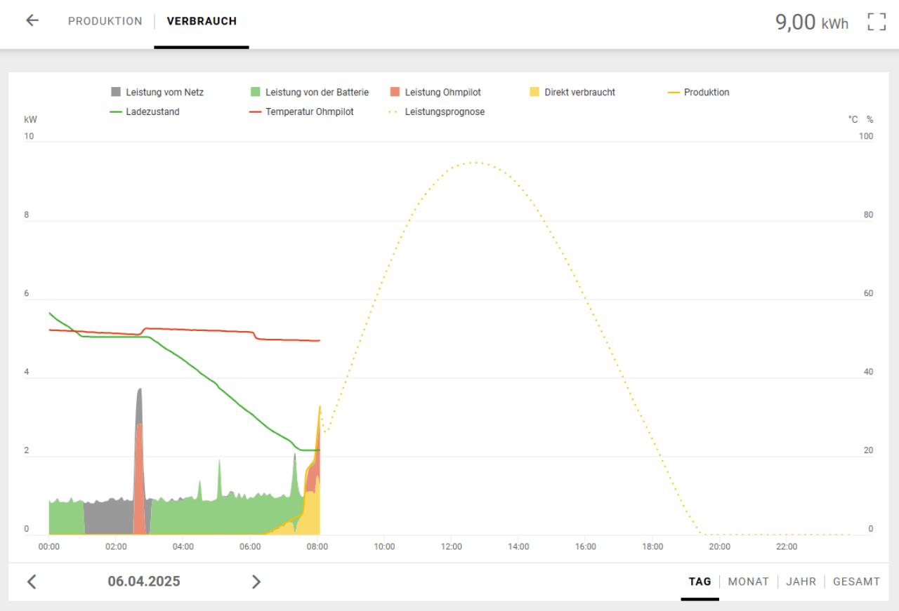Click the forecast curve peak near 12:00
This screenshot has height=611, width=899.
click(x=475, y=163)
